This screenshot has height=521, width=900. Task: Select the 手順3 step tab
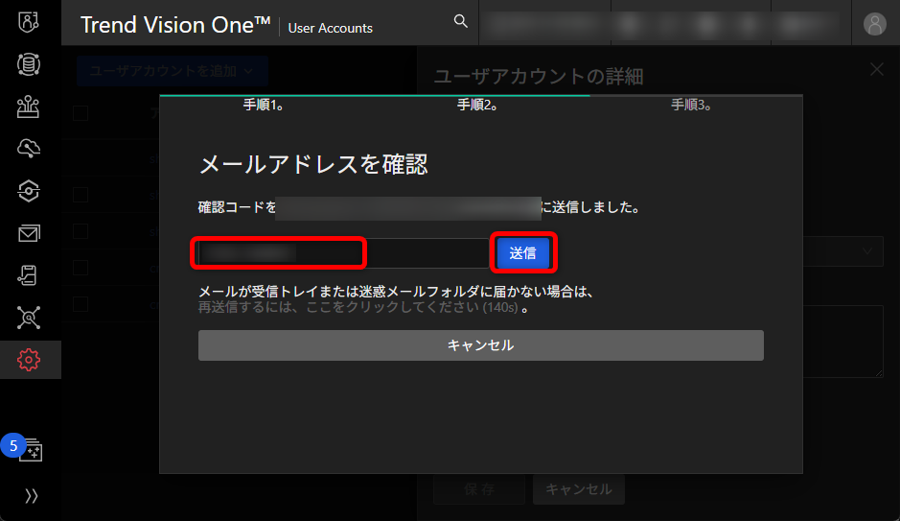691,105
